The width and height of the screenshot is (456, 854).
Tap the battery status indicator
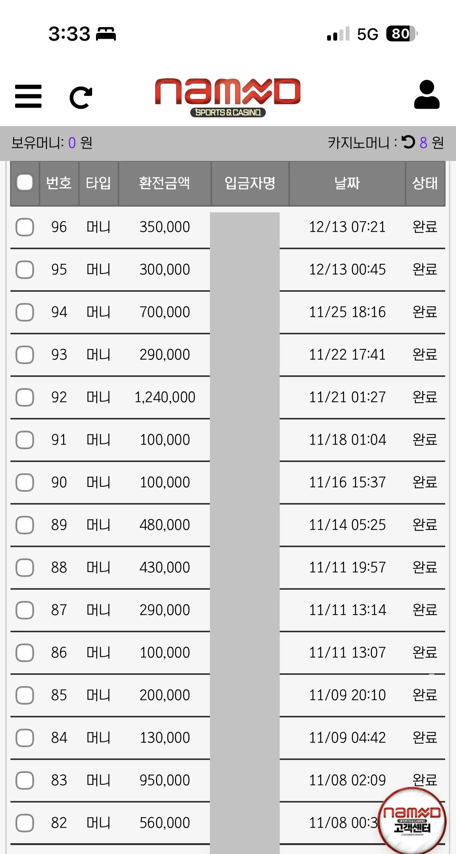pyautogui.click(x=402, y=34)
